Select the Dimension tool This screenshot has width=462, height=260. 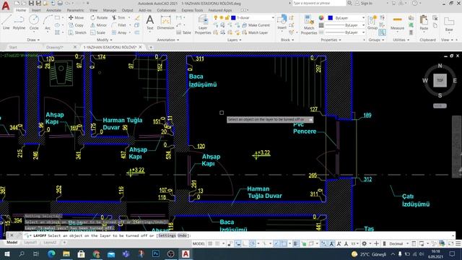point(165,22)
